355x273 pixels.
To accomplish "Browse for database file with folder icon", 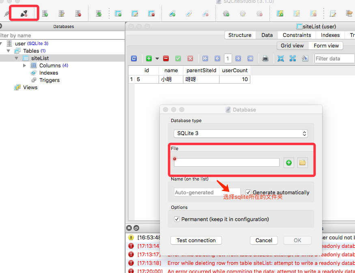I will coord(302,163).
